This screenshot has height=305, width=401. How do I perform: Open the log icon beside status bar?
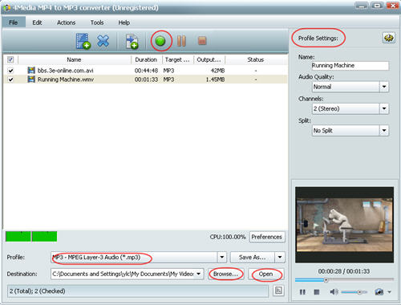[x=278, y=291]
